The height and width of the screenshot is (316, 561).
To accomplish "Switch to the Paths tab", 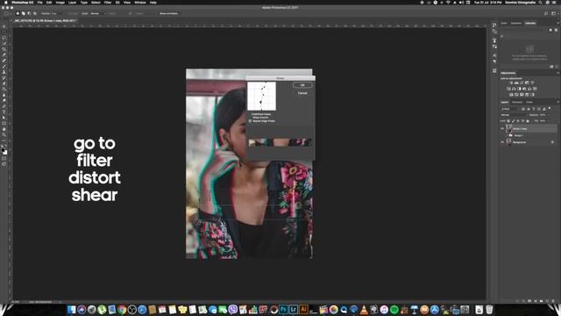I will [x=529, y=102].
